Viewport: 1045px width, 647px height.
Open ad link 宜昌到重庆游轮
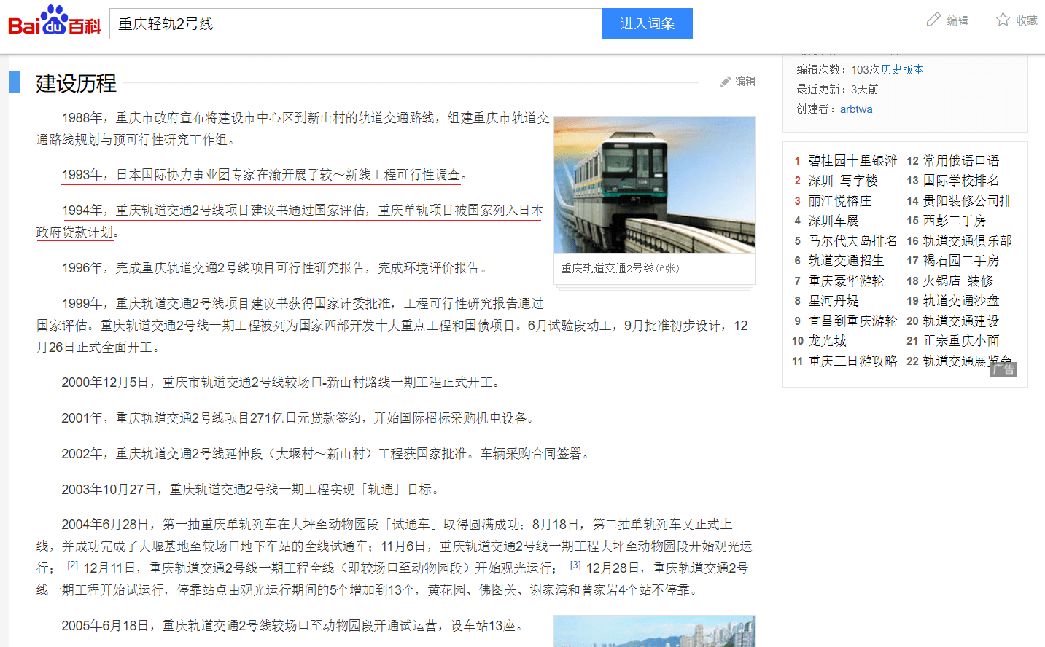[852, 321]
